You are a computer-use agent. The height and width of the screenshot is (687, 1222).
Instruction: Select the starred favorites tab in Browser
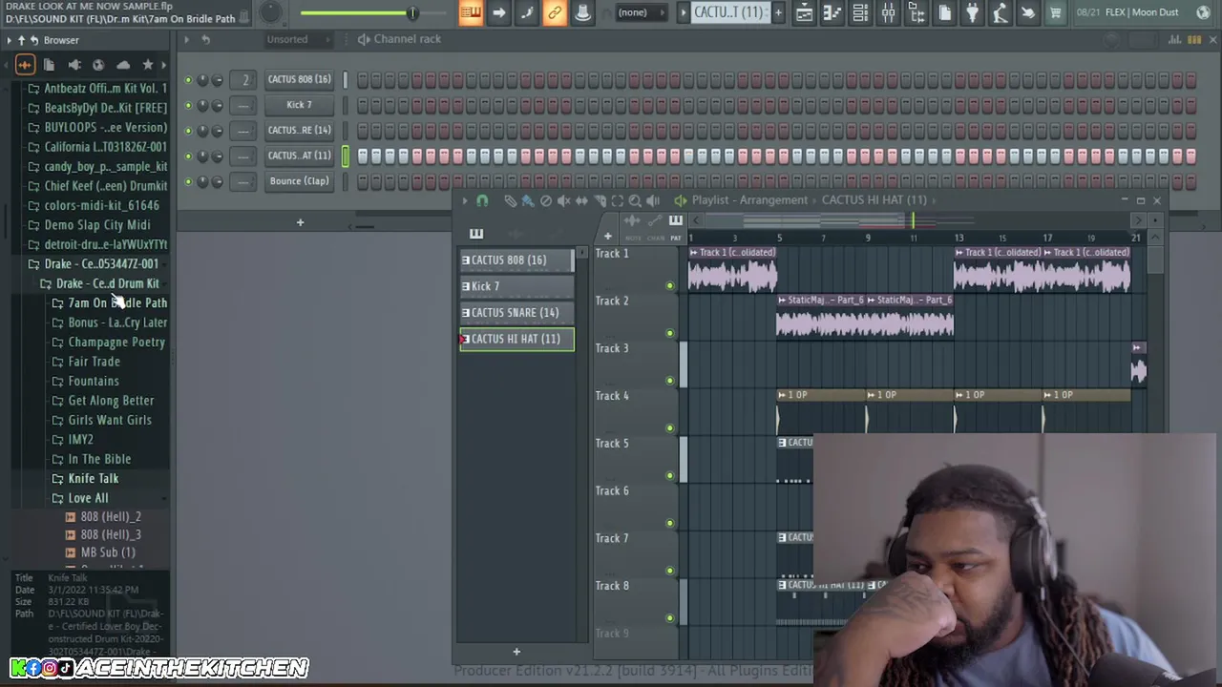[148, 65]
